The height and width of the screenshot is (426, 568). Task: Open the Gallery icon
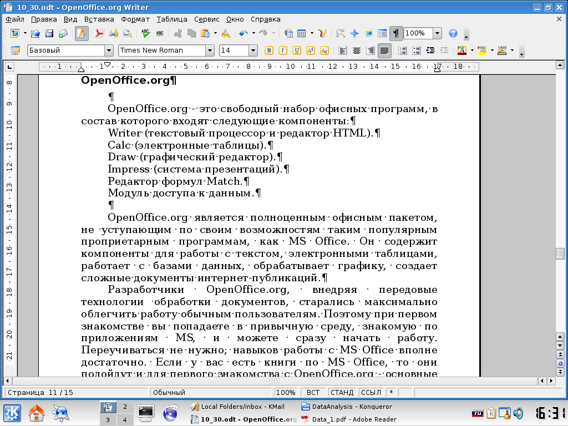point(368,34)
